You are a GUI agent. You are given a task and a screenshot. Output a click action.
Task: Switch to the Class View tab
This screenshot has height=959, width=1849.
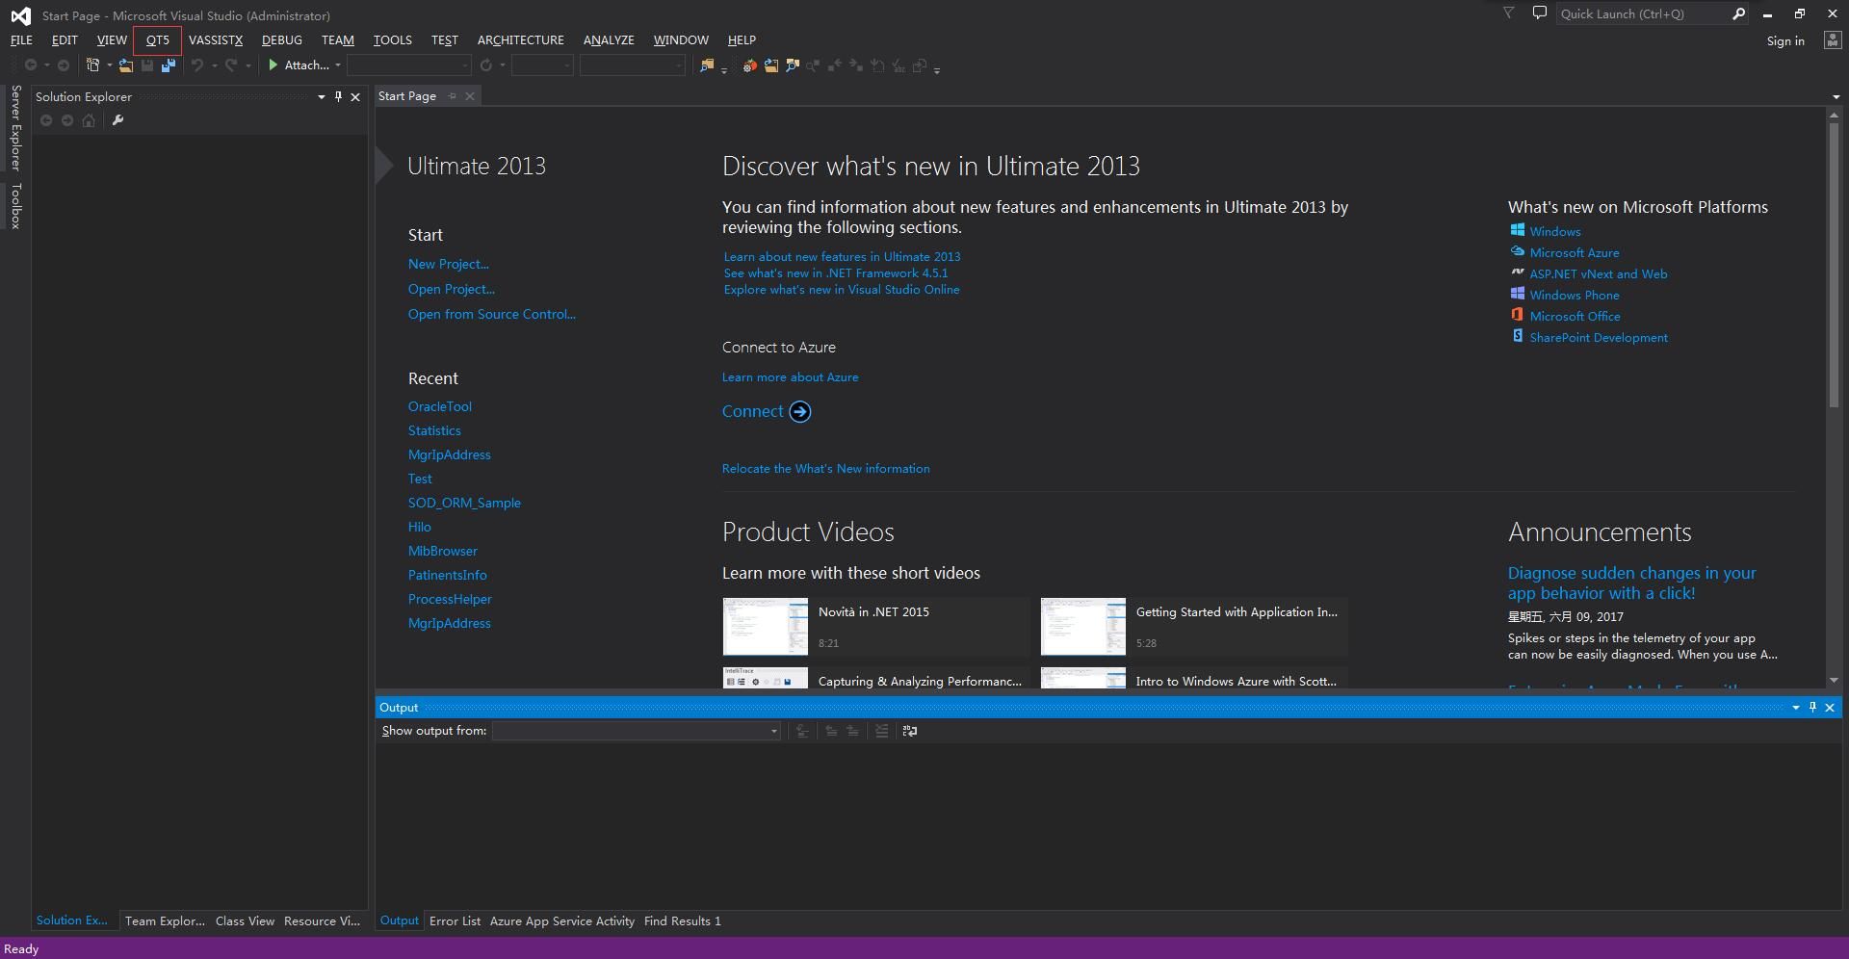point(245,921)
